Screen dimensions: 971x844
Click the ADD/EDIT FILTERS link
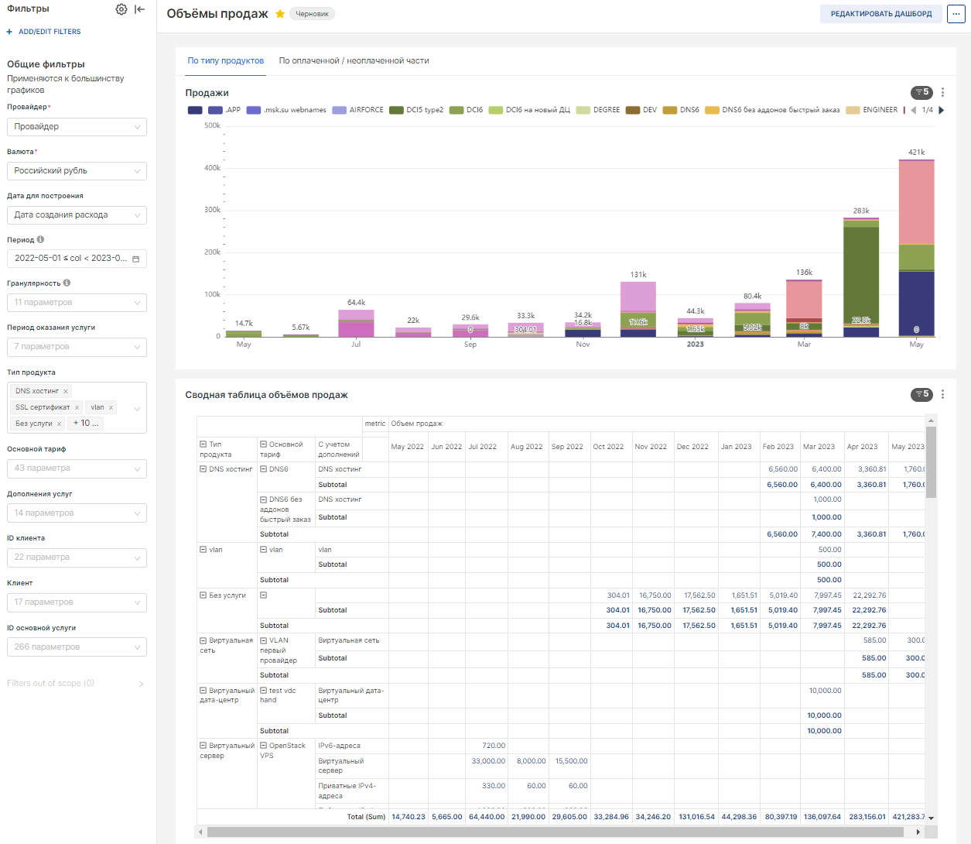coord(50,32)
